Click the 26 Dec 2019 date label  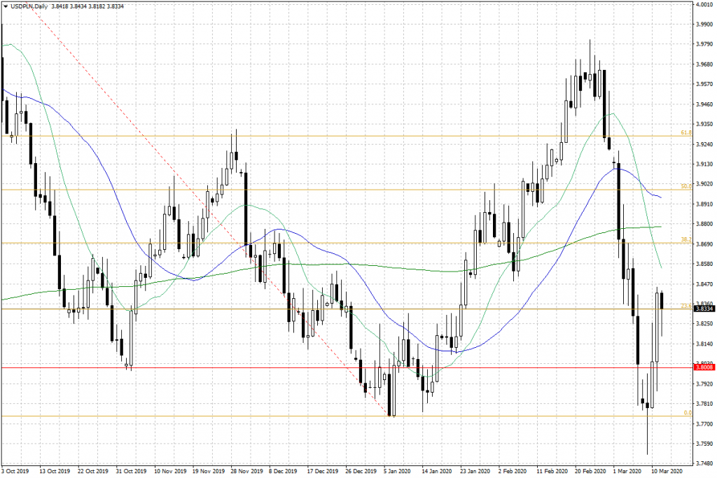[361, 471]
